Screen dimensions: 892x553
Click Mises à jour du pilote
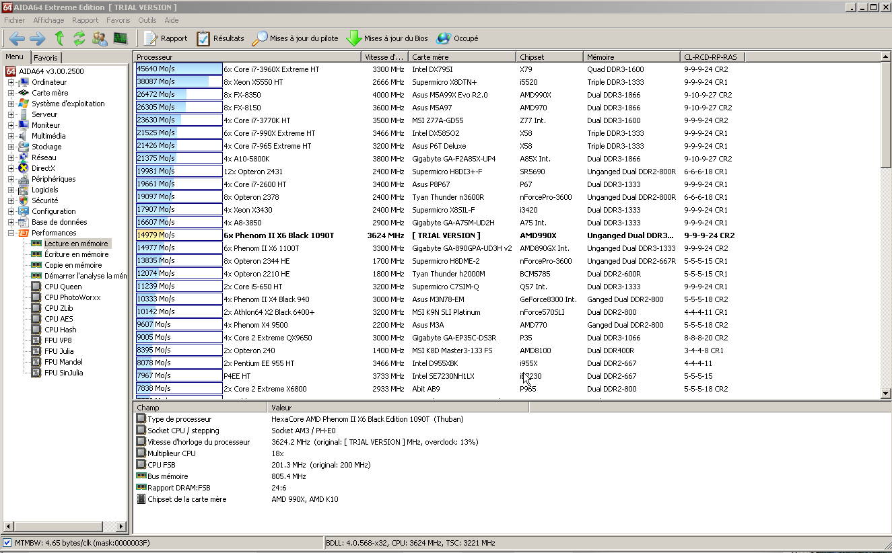296,38
